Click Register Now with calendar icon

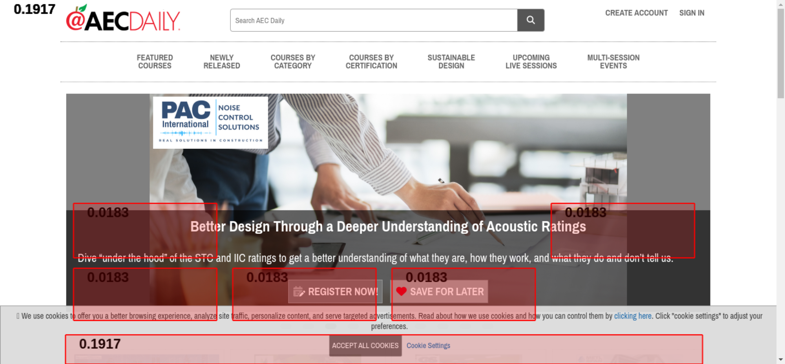pos(335,292)
